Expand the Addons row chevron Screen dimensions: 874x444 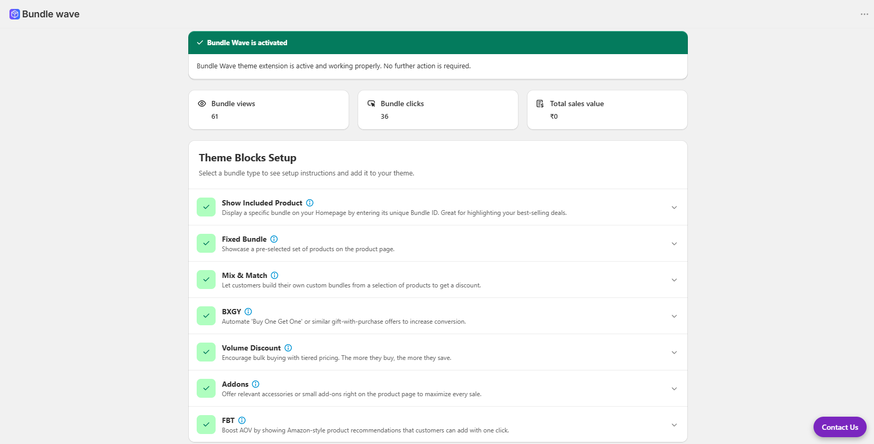(x=674, y=389)
